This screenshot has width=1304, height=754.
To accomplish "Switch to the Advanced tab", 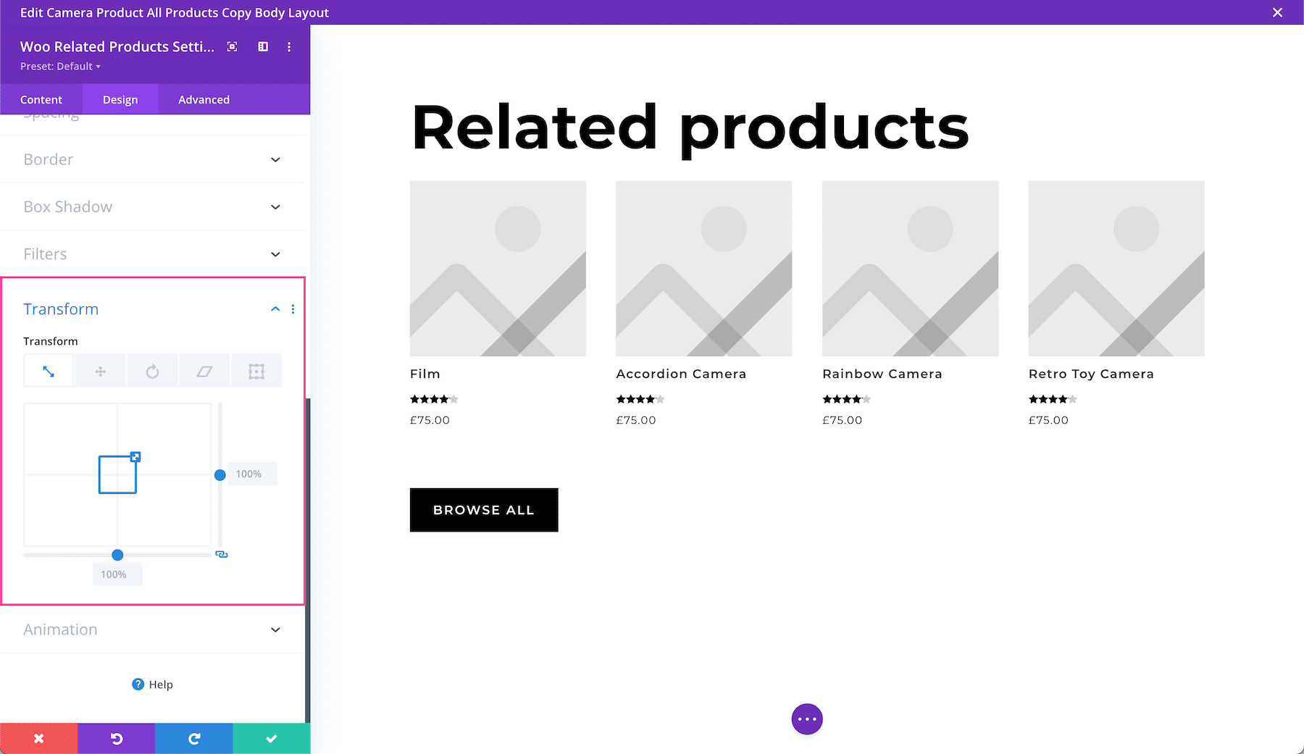I will 204,100.
